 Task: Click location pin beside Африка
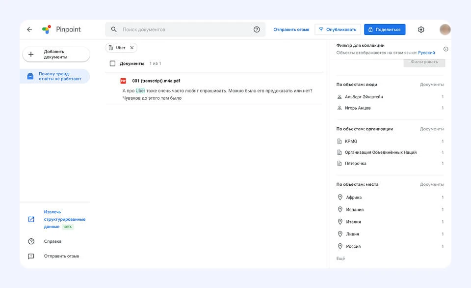340,197
